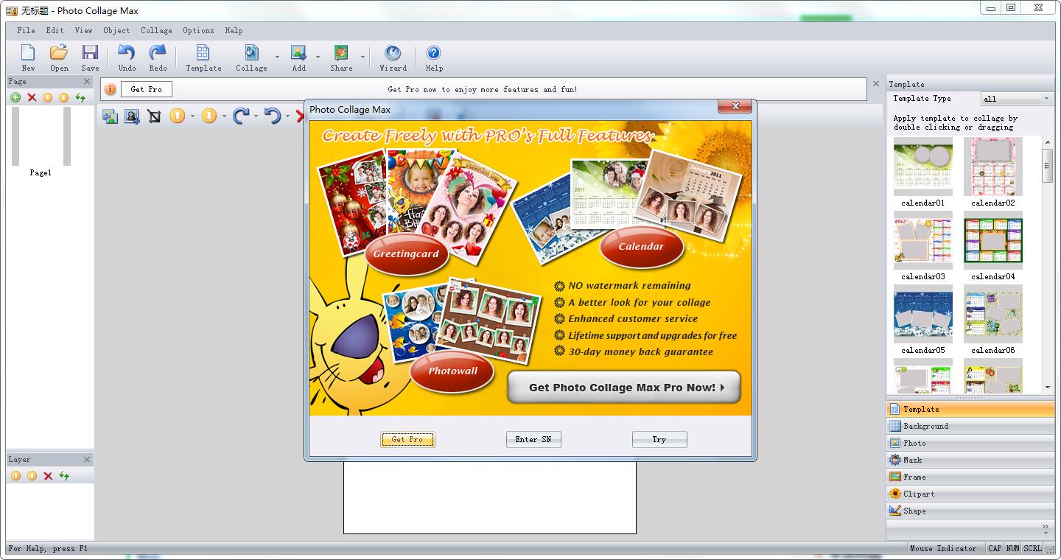This screenshot has width=1061, height=560.
Task: Select the calendar04 template thumbnail
Action: click(x=993, y=240)
